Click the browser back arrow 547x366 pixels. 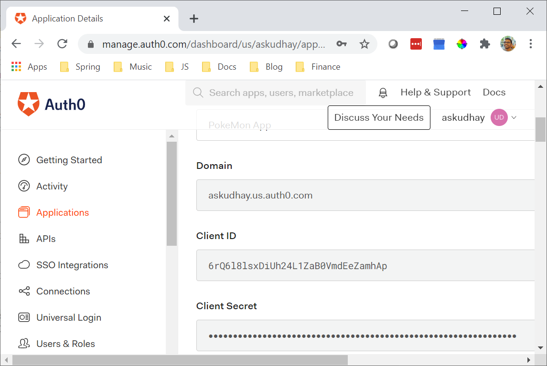point(16,44)
